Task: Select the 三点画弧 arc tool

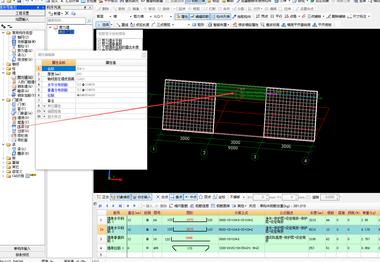Action: 161,25
